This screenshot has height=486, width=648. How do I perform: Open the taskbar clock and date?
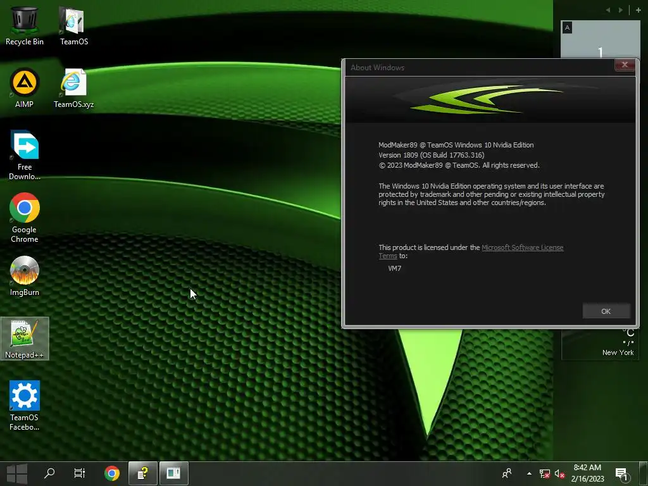(x=587, y=473)
